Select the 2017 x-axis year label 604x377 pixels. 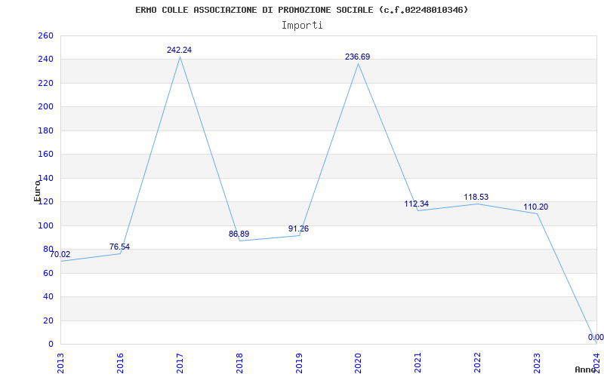(x=179, y=363)
